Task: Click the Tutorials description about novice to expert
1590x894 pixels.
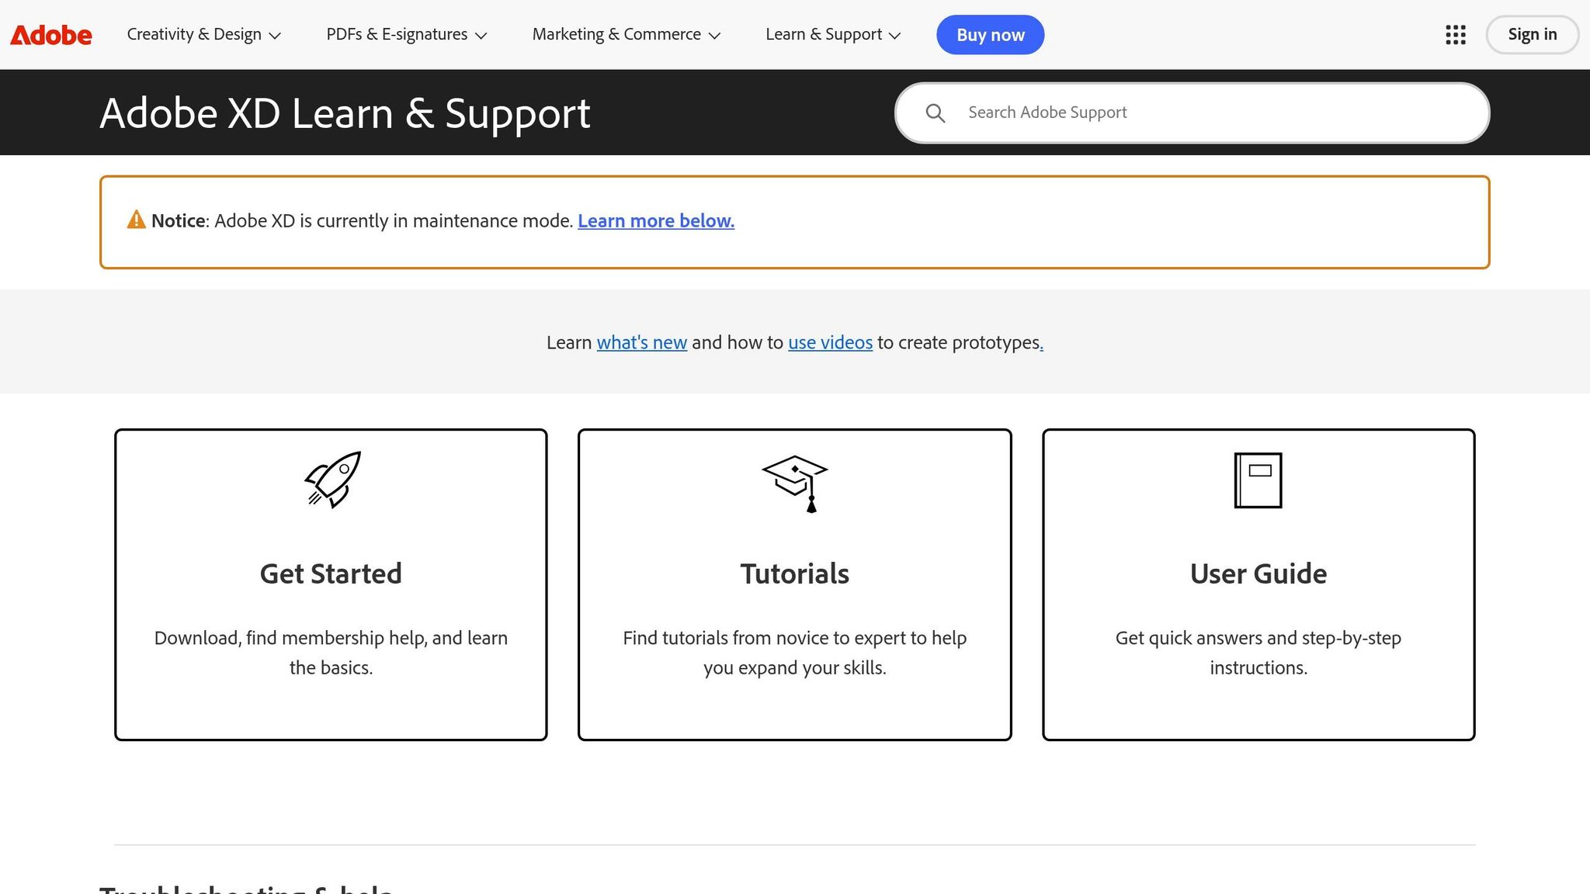Action: click(x=794, y=653)
